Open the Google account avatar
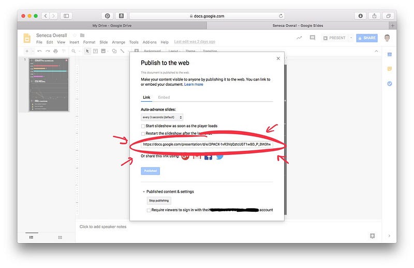The image size is (414, 268). tap(387, 38)
